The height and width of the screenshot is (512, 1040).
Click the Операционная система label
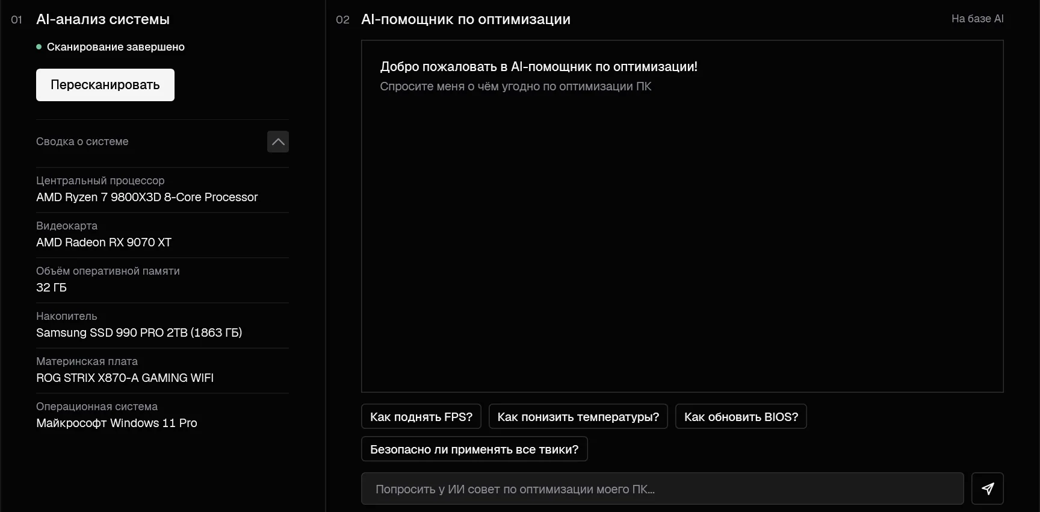(97, 407)
